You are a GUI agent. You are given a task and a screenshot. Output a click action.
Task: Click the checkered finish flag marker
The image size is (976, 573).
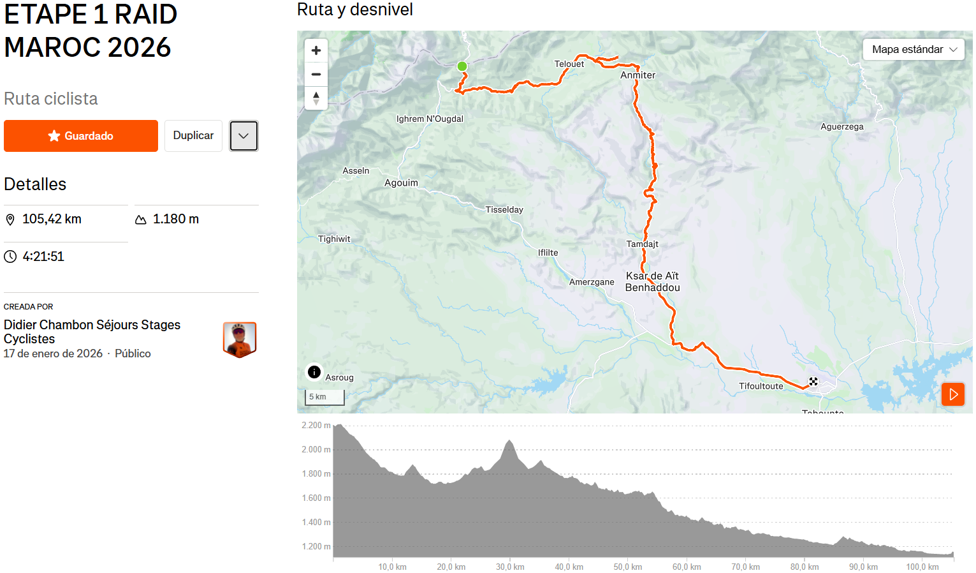[x=813, y=382]
